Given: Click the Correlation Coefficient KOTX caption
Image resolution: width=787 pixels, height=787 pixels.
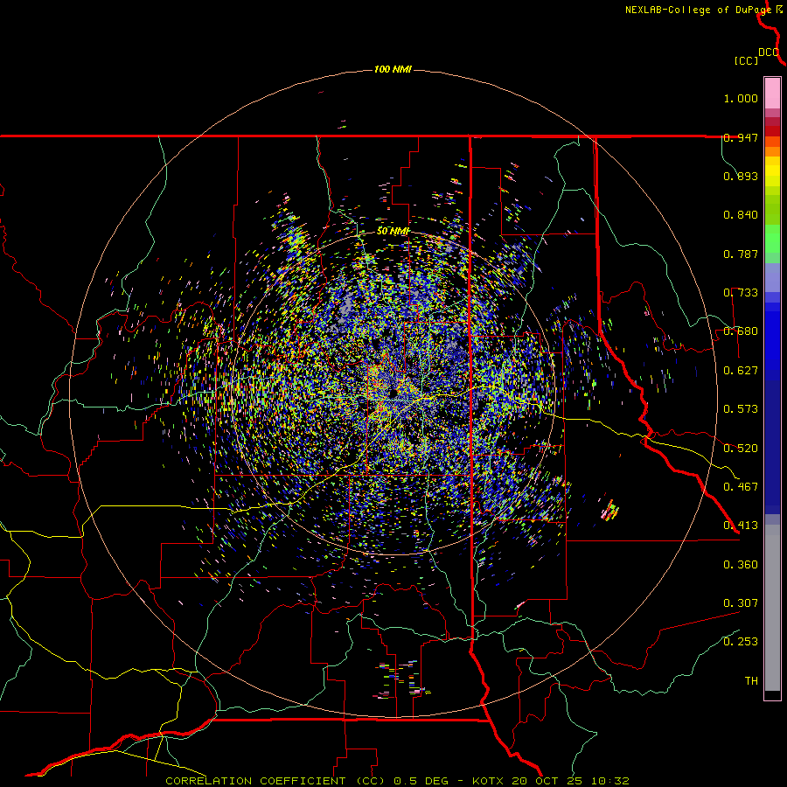Looking at the screenshot, I should tap(397, 781).
